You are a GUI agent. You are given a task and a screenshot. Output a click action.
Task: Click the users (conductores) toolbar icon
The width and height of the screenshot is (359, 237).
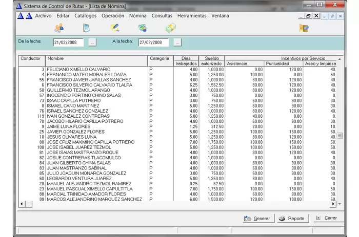[x=58, y=28]
